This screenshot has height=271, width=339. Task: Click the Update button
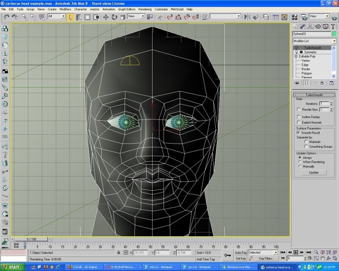(314, 172)
